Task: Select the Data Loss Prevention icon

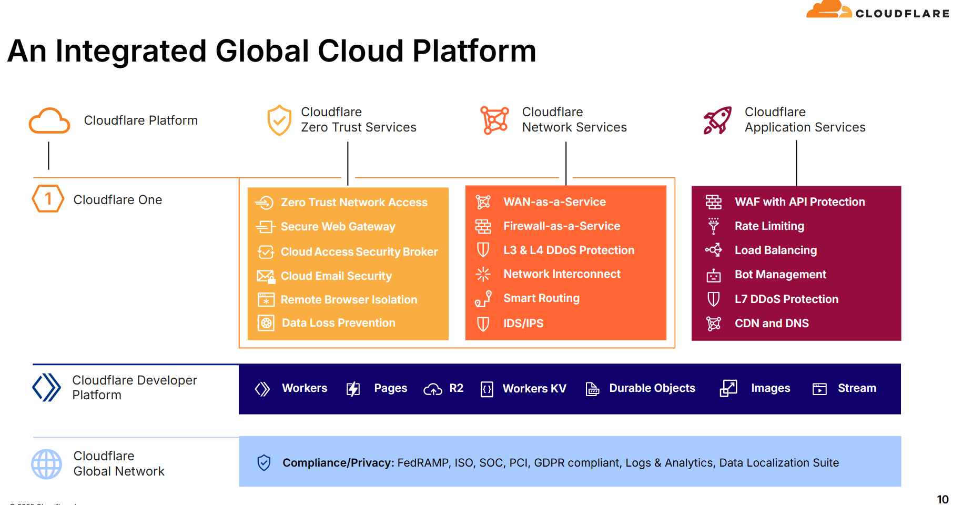Action: (266, 323)
